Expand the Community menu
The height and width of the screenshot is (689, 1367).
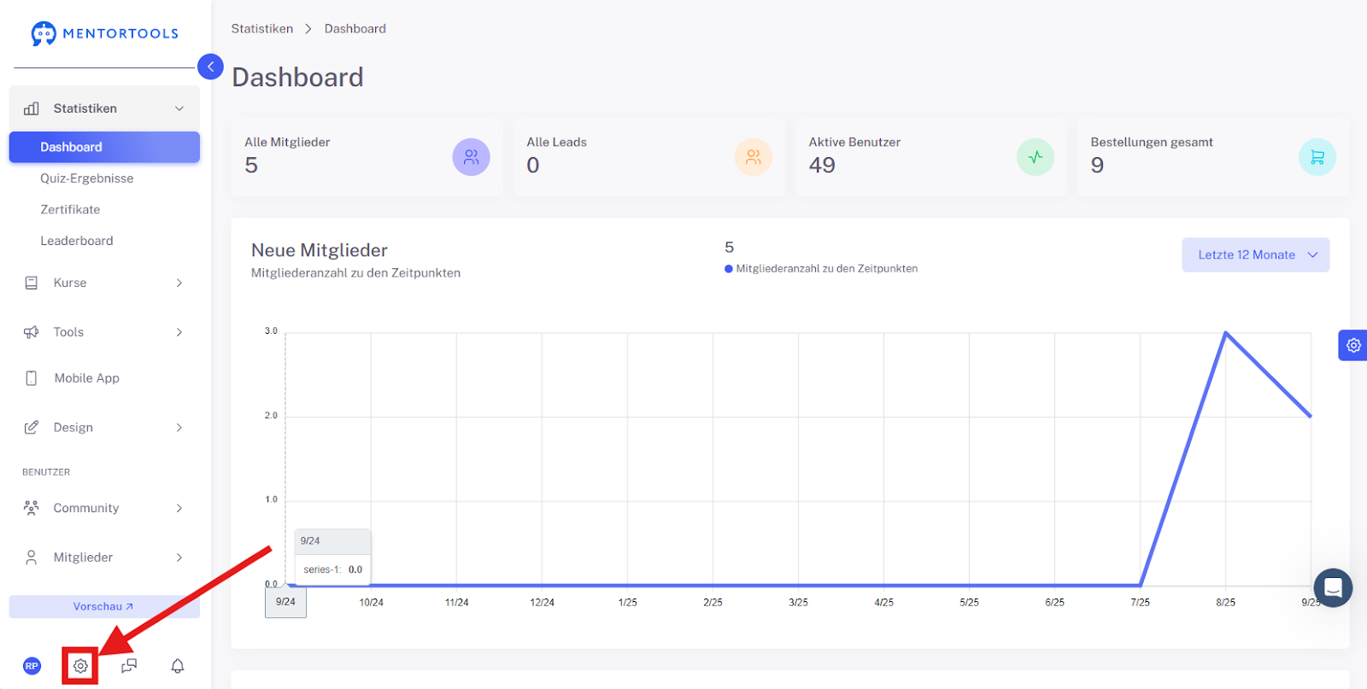pyautogui.click(x=104, y=508)
